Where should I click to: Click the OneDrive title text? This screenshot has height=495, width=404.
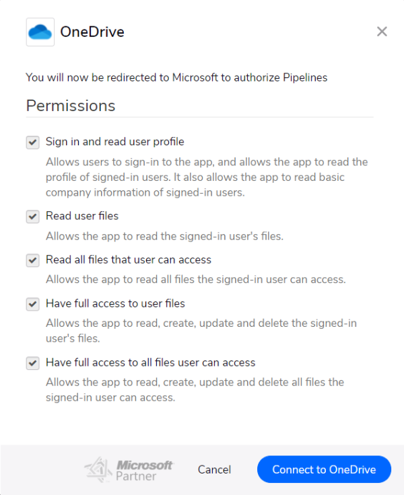92,32
